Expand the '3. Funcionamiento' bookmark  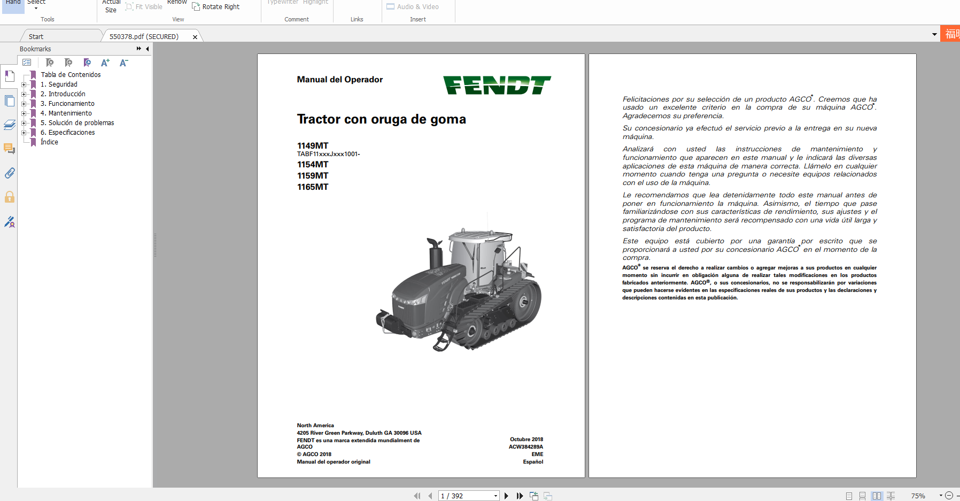(24, 103)
